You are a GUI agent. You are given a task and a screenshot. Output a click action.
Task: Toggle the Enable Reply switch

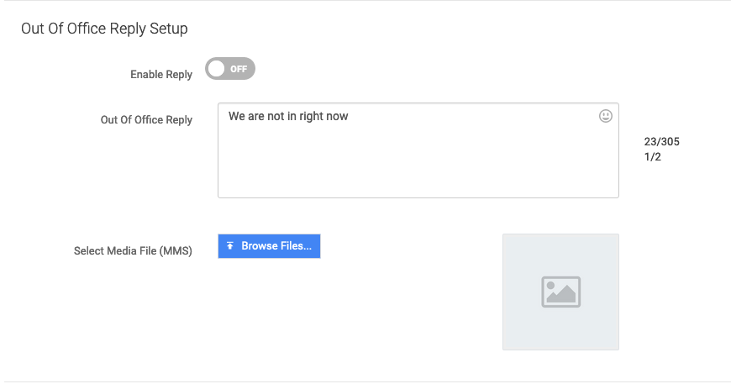click(x=230, y=69)
